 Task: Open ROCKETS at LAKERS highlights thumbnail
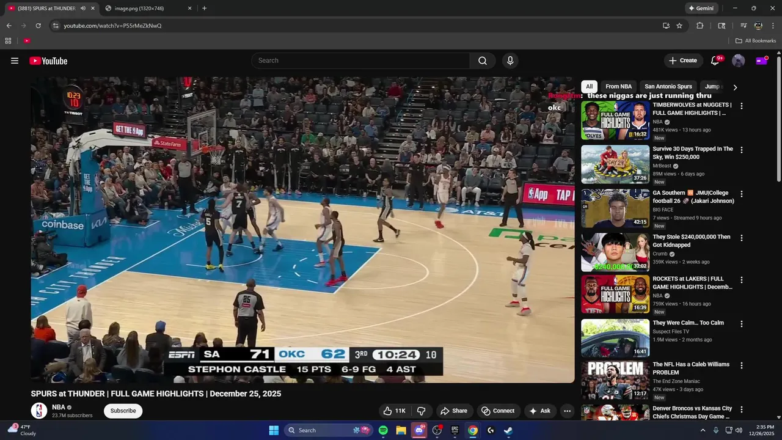pyautogui.click(x=615, y=295)
